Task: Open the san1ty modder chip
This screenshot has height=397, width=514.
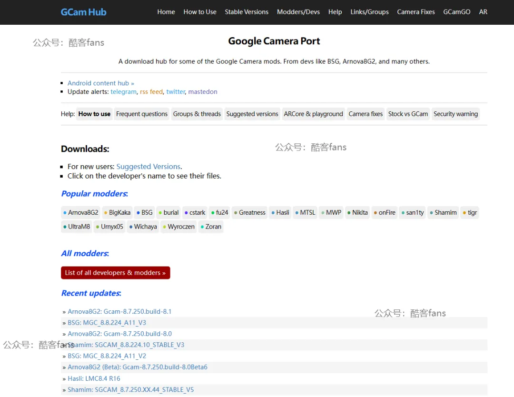Action: 412,213
